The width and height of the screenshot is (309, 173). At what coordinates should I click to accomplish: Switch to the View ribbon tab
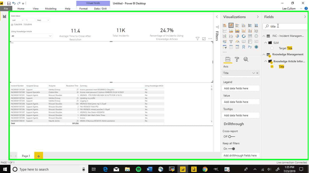tap(36, 9)
